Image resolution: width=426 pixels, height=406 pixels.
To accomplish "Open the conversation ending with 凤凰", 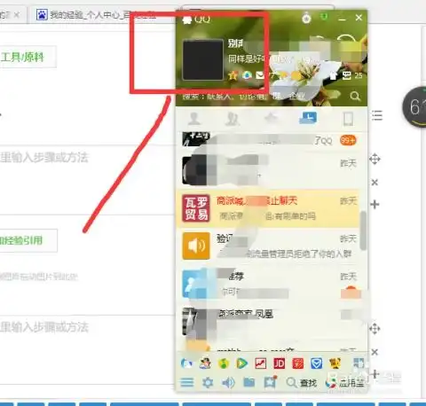I will (x=269, y=322).
